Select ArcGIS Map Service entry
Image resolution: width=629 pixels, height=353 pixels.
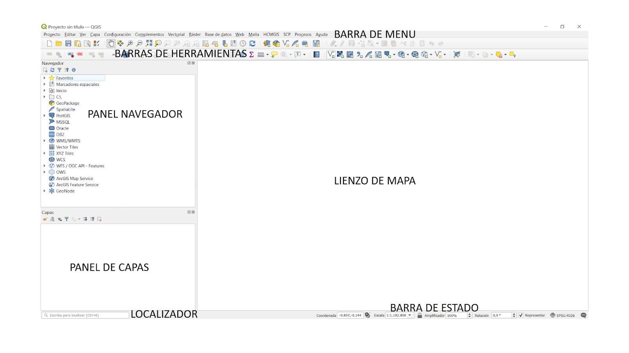point(74,178)
